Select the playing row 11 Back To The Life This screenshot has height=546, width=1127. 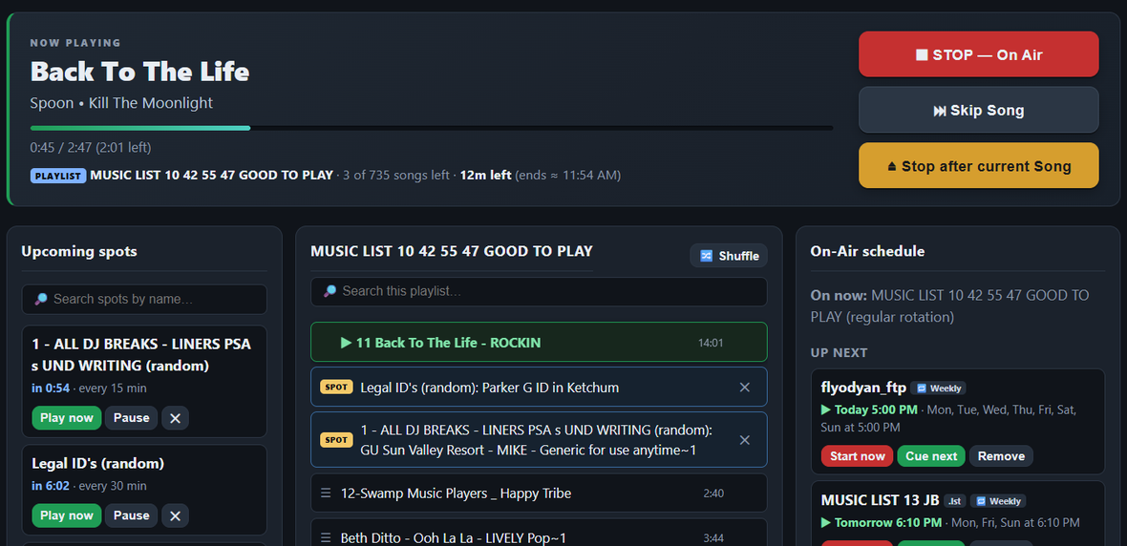(x=539, y=342)
